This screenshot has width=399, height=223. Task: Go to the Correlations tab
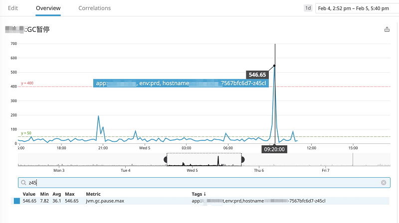coord(95,8)
